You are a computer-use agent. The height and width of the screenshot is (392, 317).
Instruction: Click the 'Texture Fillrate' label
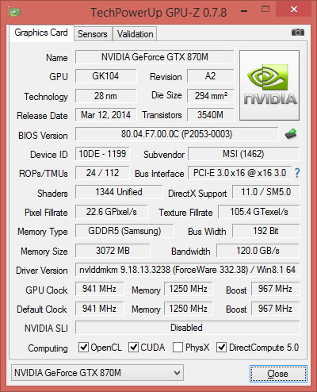[x=185, y=213]
